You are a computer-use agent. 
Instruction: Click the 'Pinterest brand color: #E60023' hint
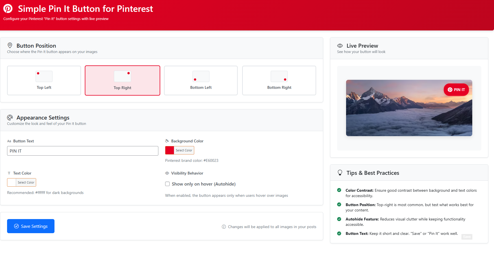192,160
